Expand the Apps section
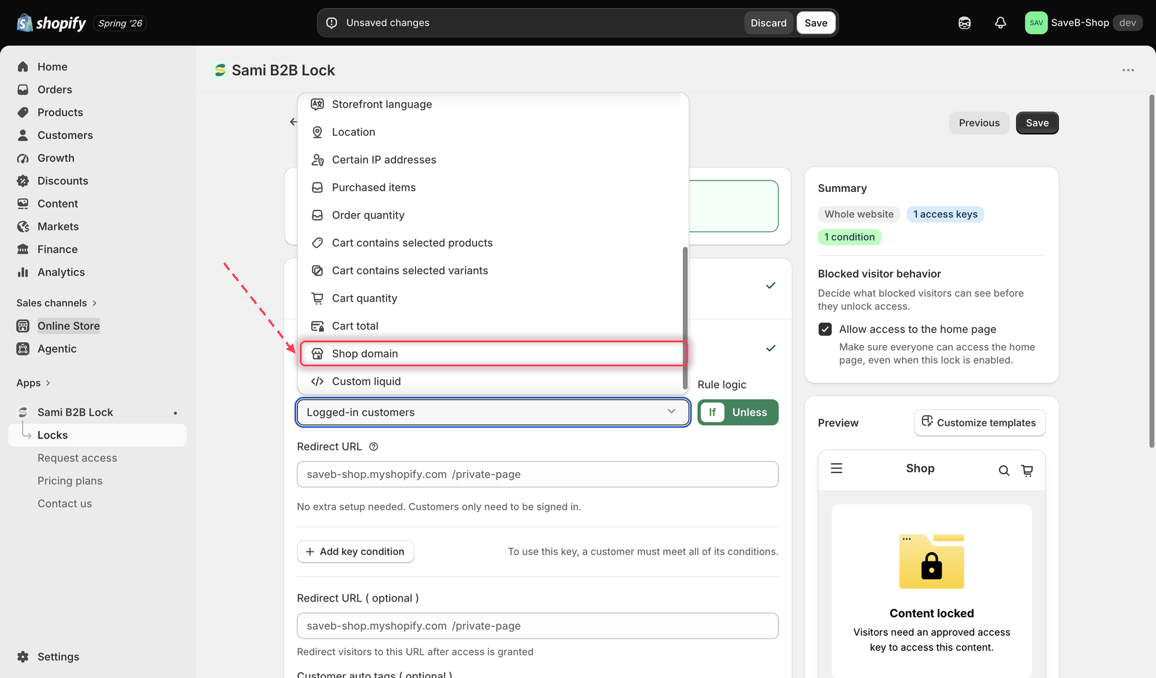 (33, 383)
